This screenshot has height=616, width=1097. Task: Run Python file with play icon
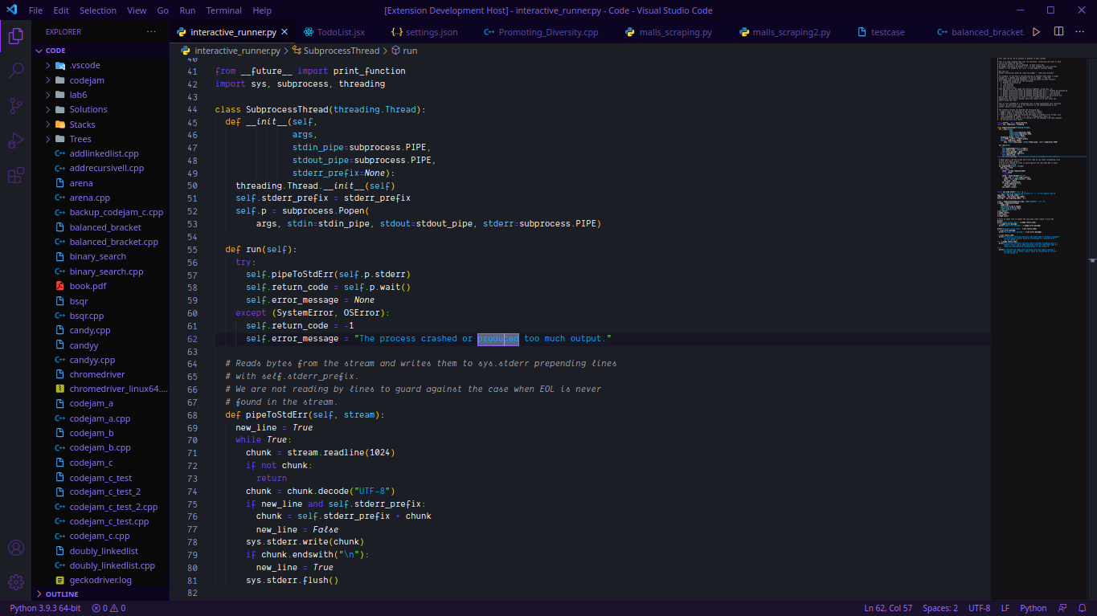[1036, 32]
